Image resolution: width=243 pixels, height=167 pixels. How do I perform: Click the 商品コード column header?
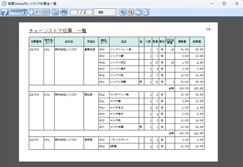[x=104, y=41]
